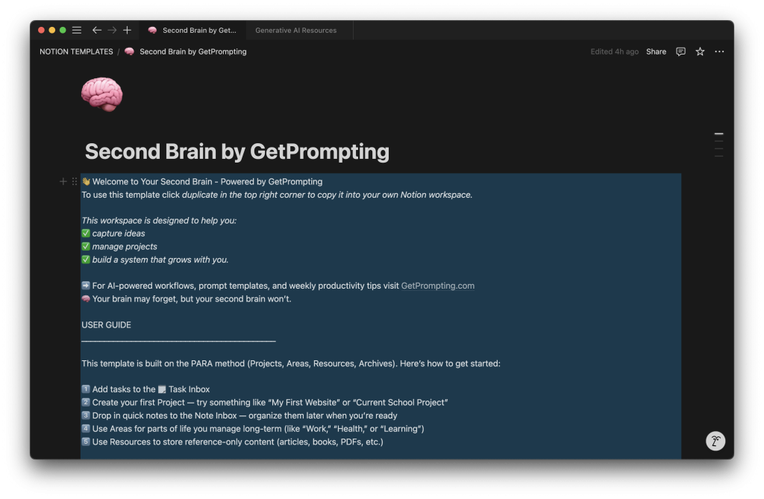Click the Second Brain by GetPrompting title
The width and height of the screenshot is (764, 499).
click(x=237, y=151)
